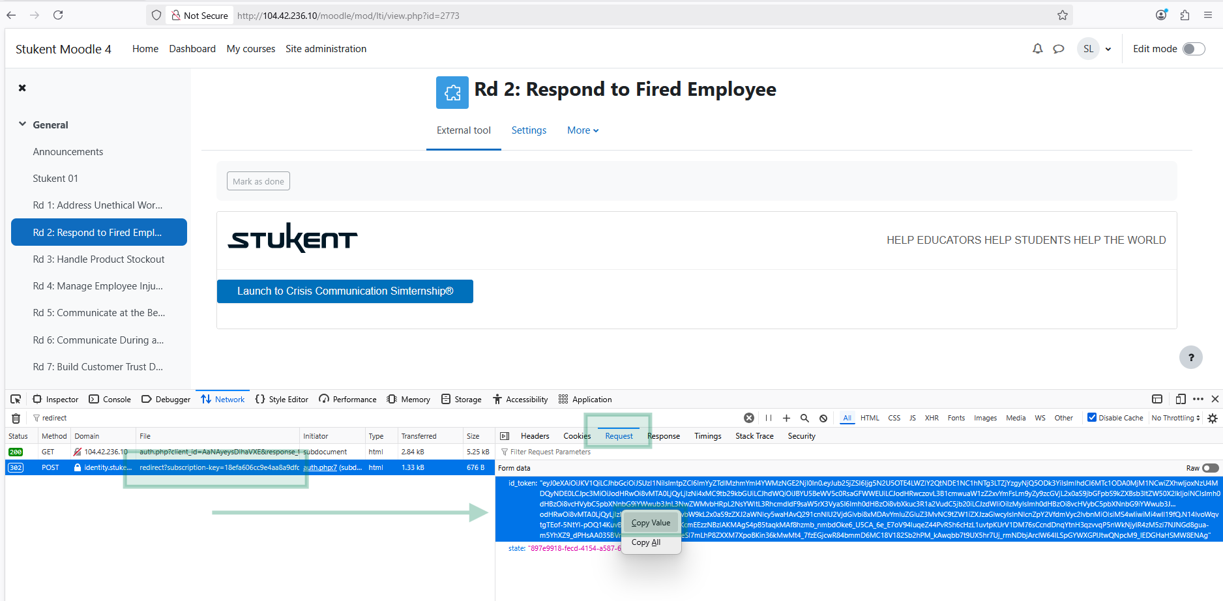The width and height of the screenshot is (1223, 601).
Task: Expand the More dropdown menu
Action: pyautogui.click(x=582, y=130)
